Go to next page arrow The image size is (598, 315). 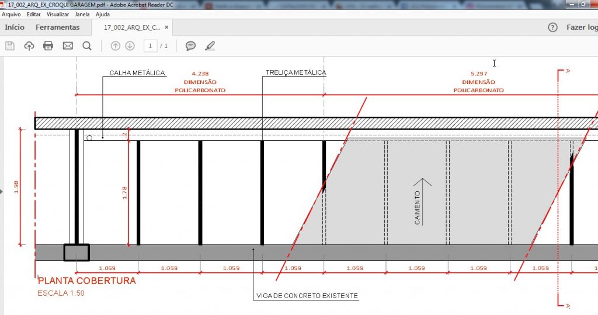(130, 46)
